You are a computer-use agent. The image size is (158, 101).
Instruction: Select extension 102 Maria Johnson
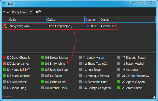(17, 76)
